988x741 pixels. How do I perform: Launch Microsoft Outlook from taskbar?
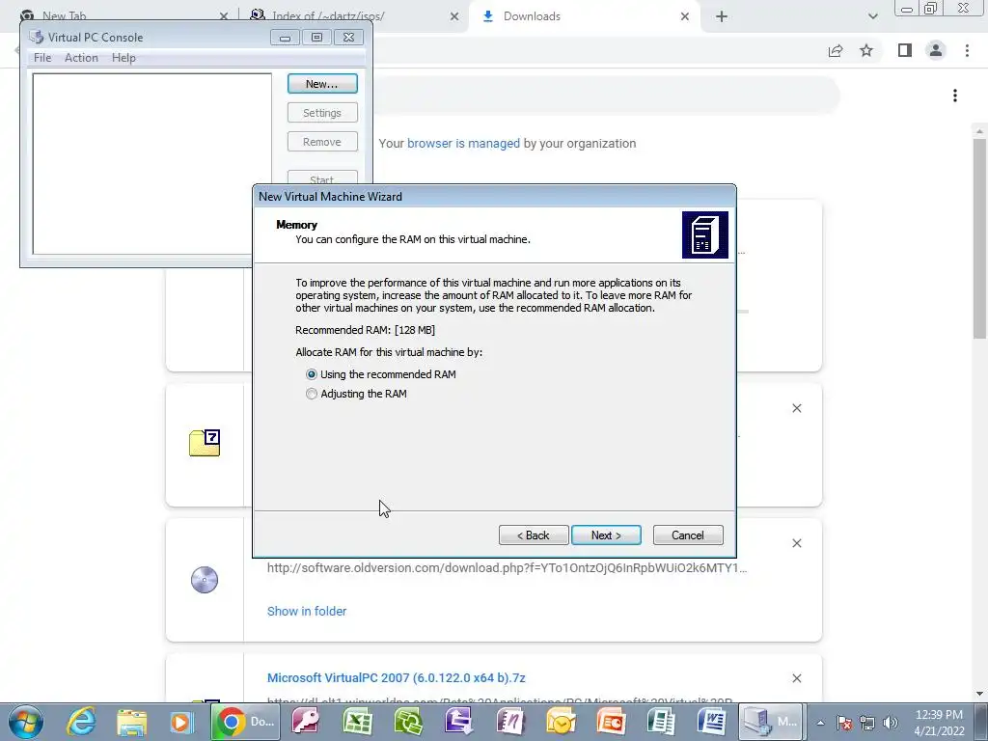click(561, 722)
